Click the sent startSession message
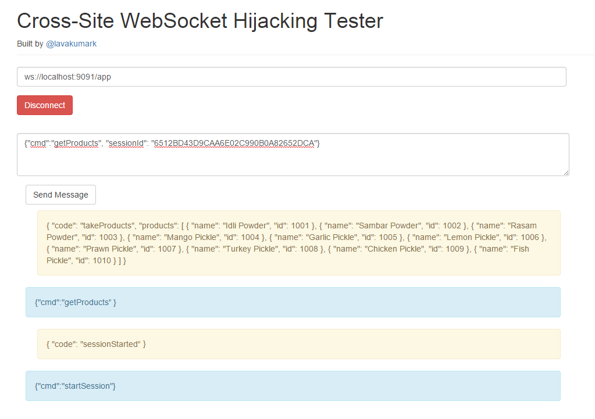Image resolution: width=595 pixels, height=419 pixels. (293, 386)
